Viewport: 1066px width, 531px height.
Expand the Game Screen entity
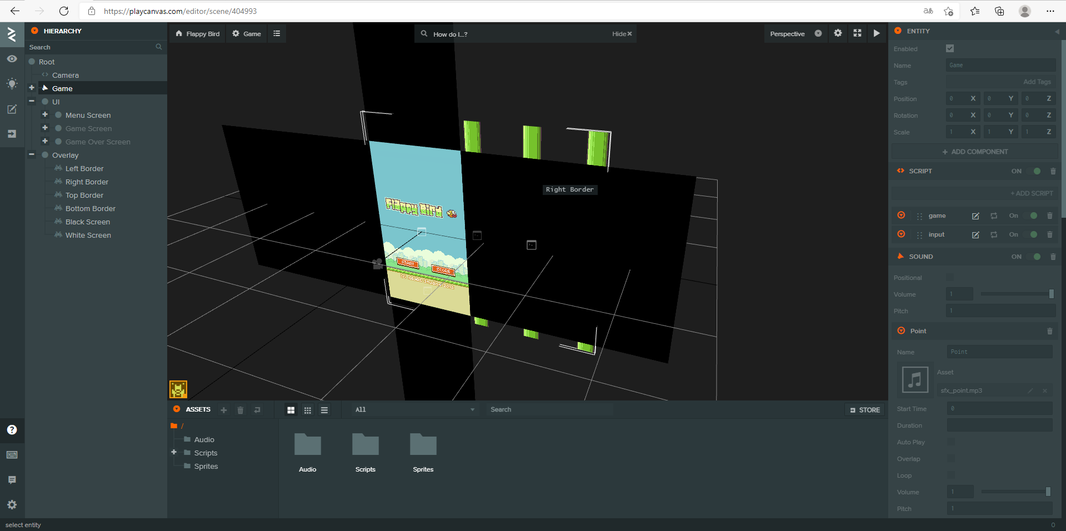pos(45,128)
